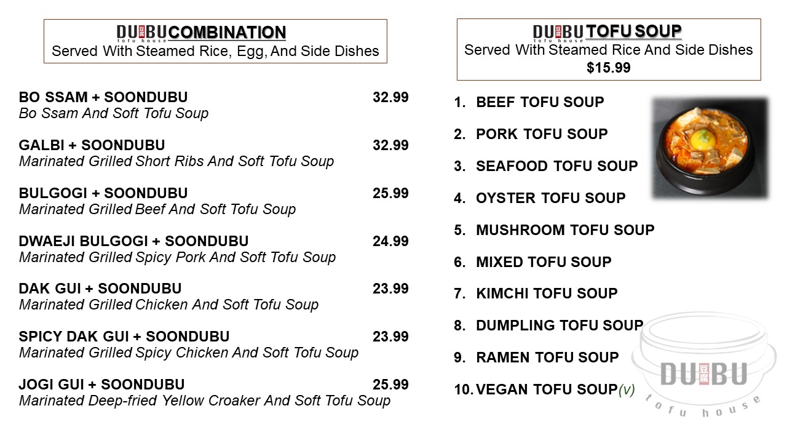Click Beef Tofu Soup option
The image size is (787, 443).
[x=540, y=102]
